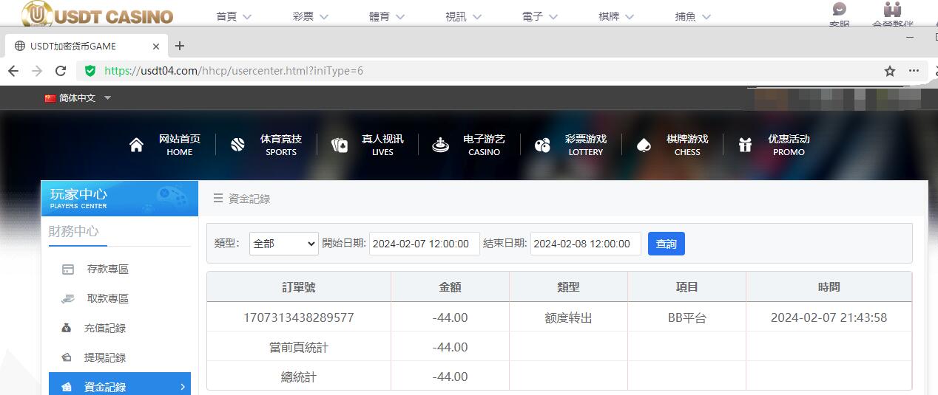The width and height of the screenshot is (938, 395).
Task: Click the 网站首页 HOME house icon
Action: pyautogui.click(x=136, y=145)
